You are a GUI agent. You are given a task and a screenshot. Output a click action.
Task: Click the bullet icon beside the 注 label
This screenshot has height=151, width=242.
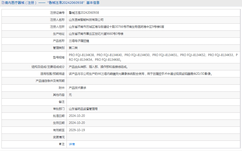60,144
